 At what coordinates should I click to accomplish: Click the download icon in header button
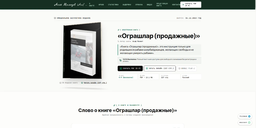coord(183,5)
